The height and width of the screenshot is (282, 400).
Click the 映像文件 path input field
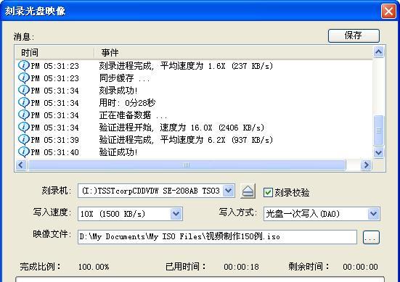click(217, 237)
